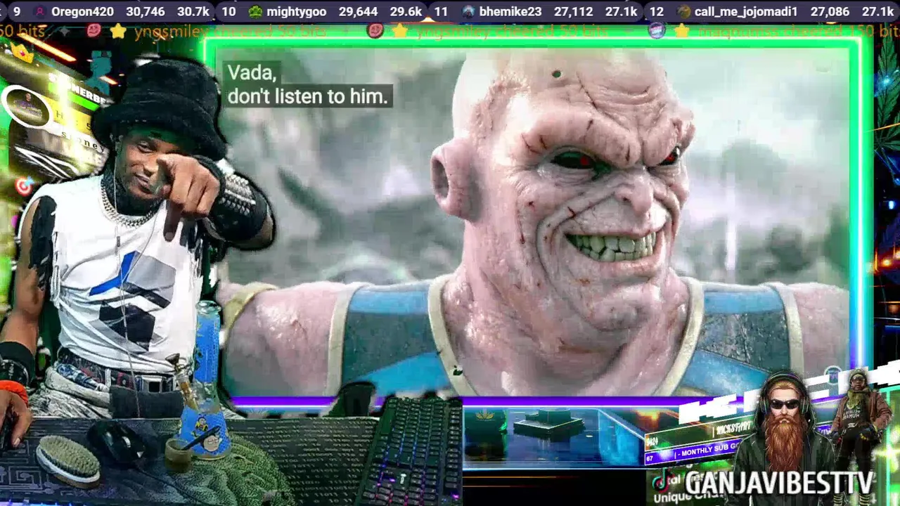This screenshot has height=506, width=900.
Task: Click the Oregon420 leaderboard name
Action: click(84, 12)
